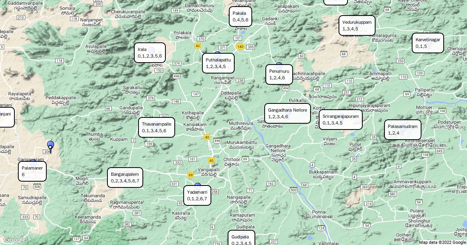Image resolution: width=467 pixels, height=245 pixels.
Task: Click the blue pin above Penumuru label
Action: (279, 65)
